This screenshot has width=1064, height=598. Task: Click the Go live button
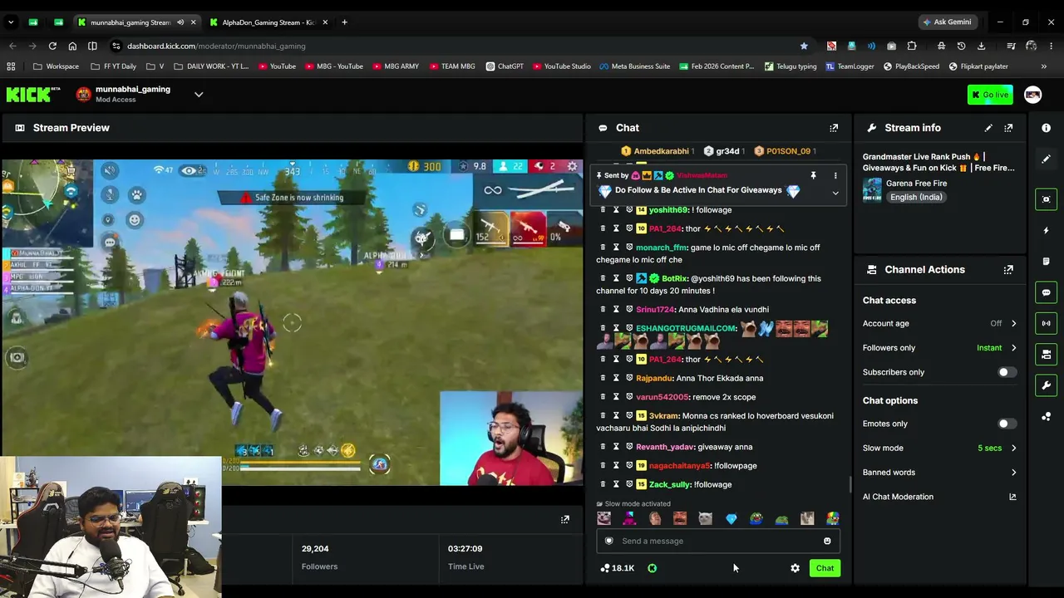(x=990, y=95)
